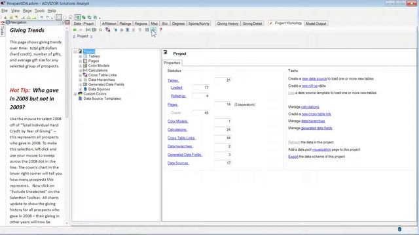Click the Color Models icon in tree
419x235 pixels.
coord(85,65)
